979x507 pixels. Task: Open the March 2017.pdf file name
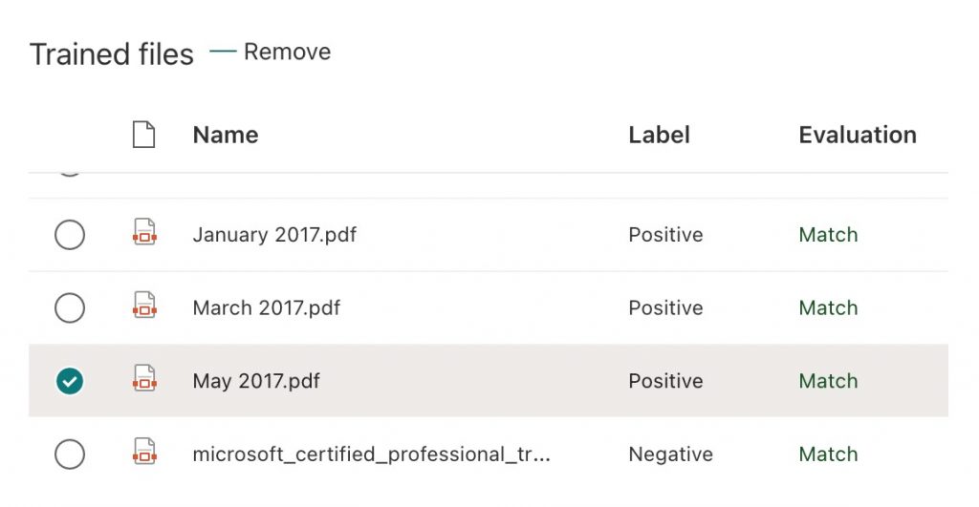click(x=266, y=307)
